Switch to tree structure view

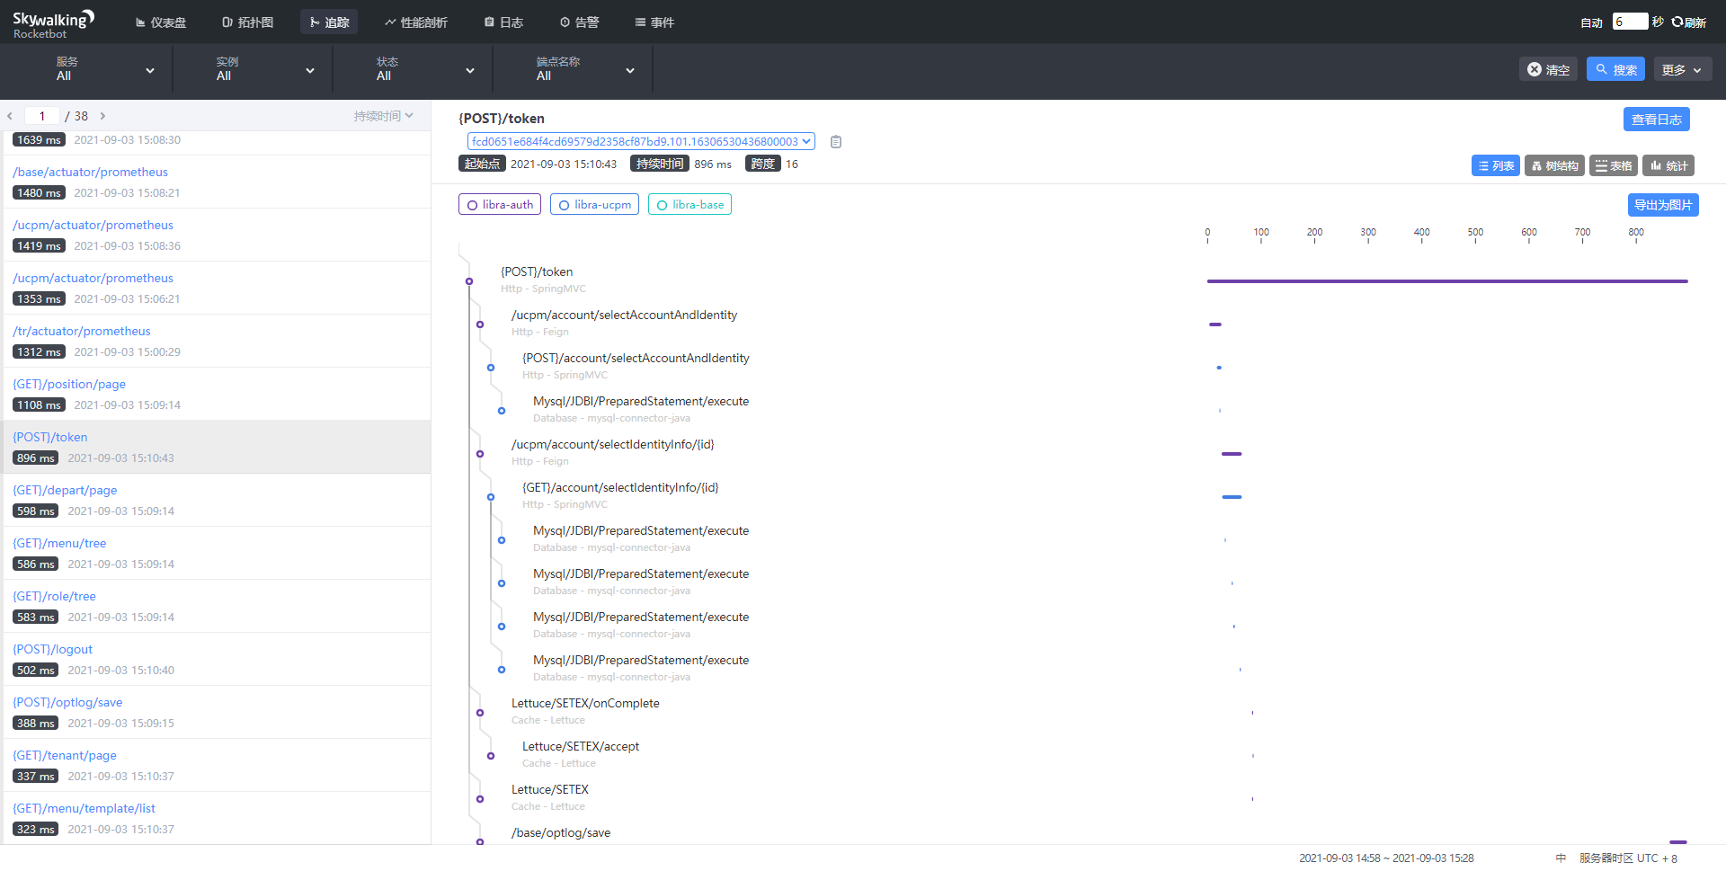tap(1554, 166)
